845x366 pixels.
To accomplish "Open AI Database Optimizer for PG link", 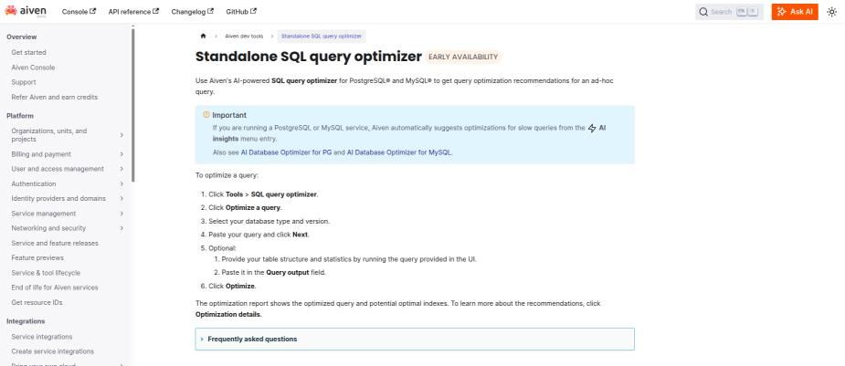I will click(274, 152).
